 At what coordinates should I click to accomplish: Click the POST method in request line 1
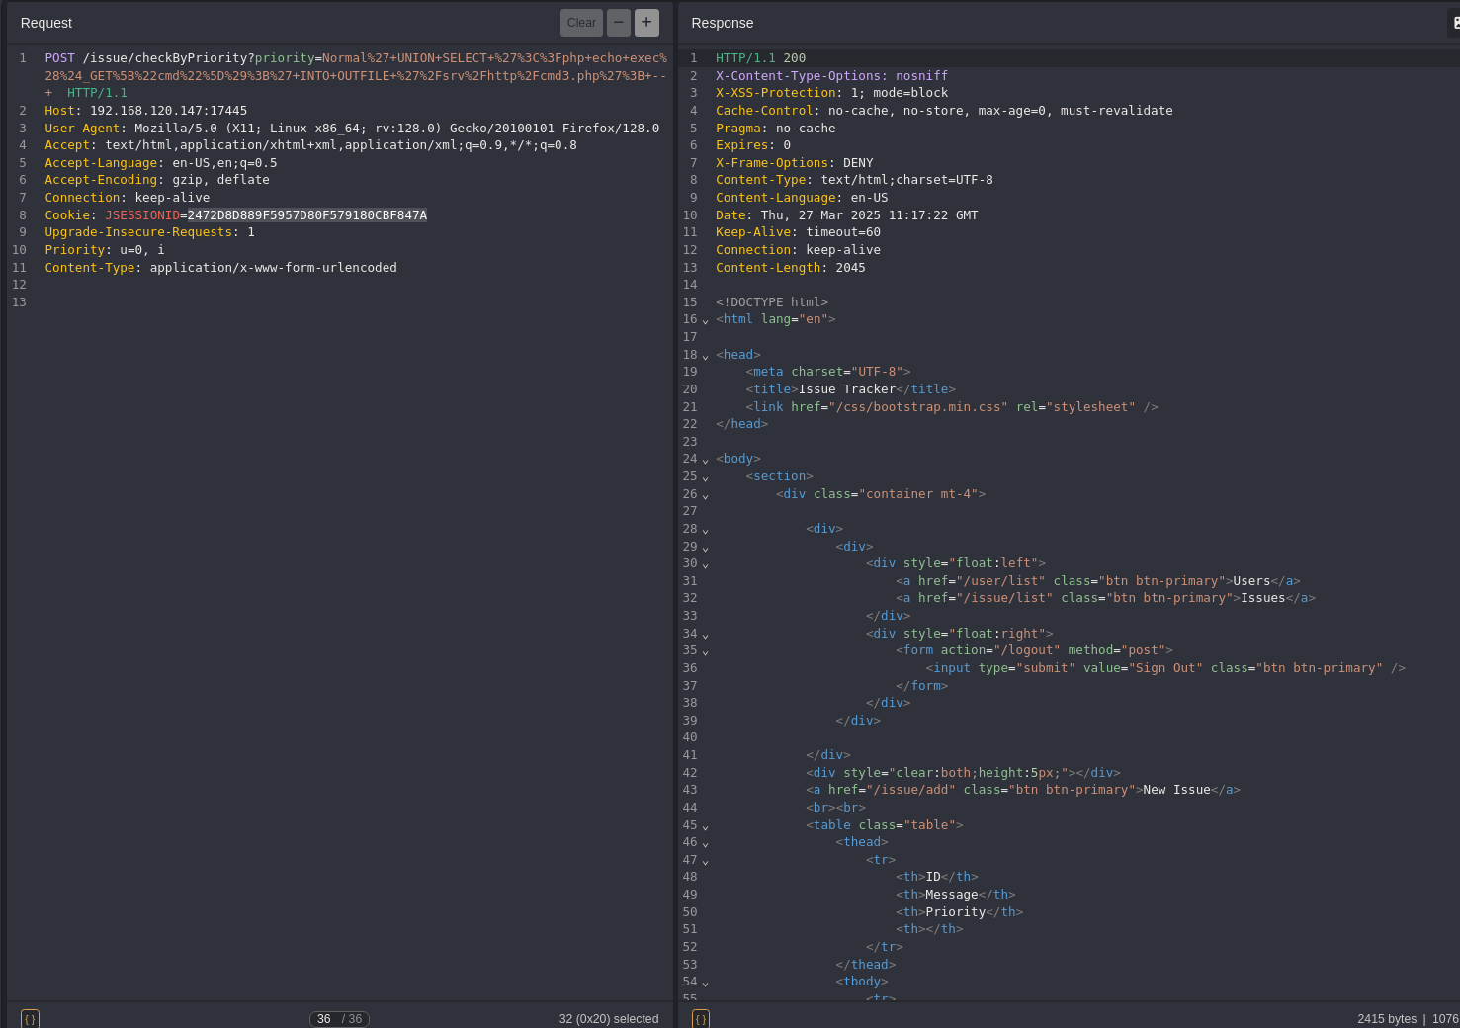point(59,58)
